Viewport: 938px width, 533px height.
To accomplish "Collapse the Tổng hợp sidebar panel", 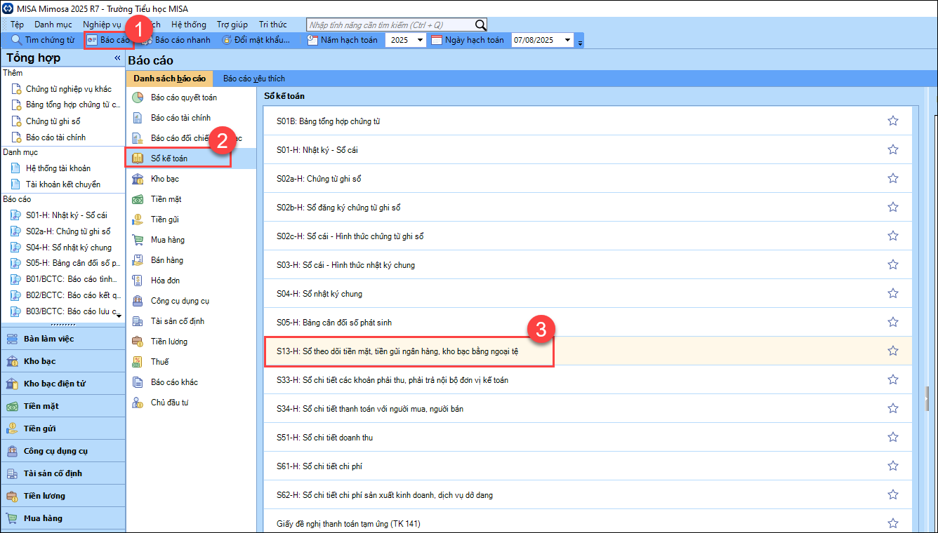I will click(117, 58).
